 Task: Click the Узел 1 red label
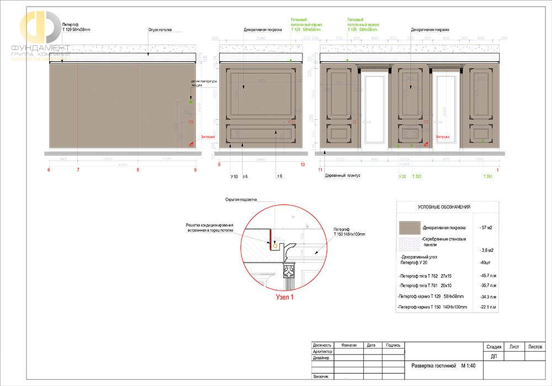pyautogui.click(x=284, y=297)
